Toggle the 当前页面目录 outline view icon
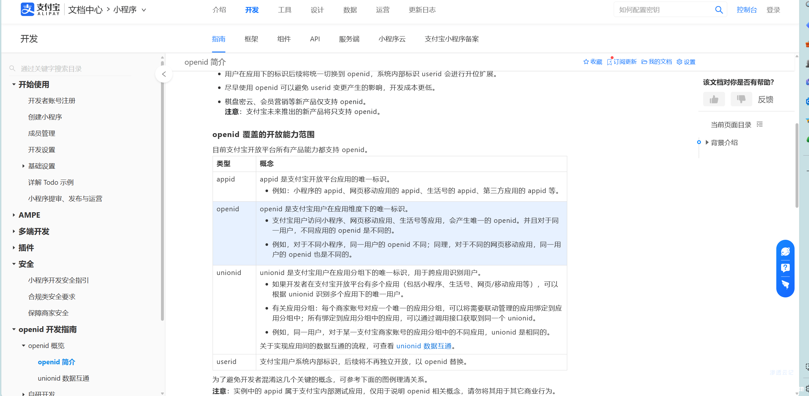809x396 pixels. (x=760, y=124)
